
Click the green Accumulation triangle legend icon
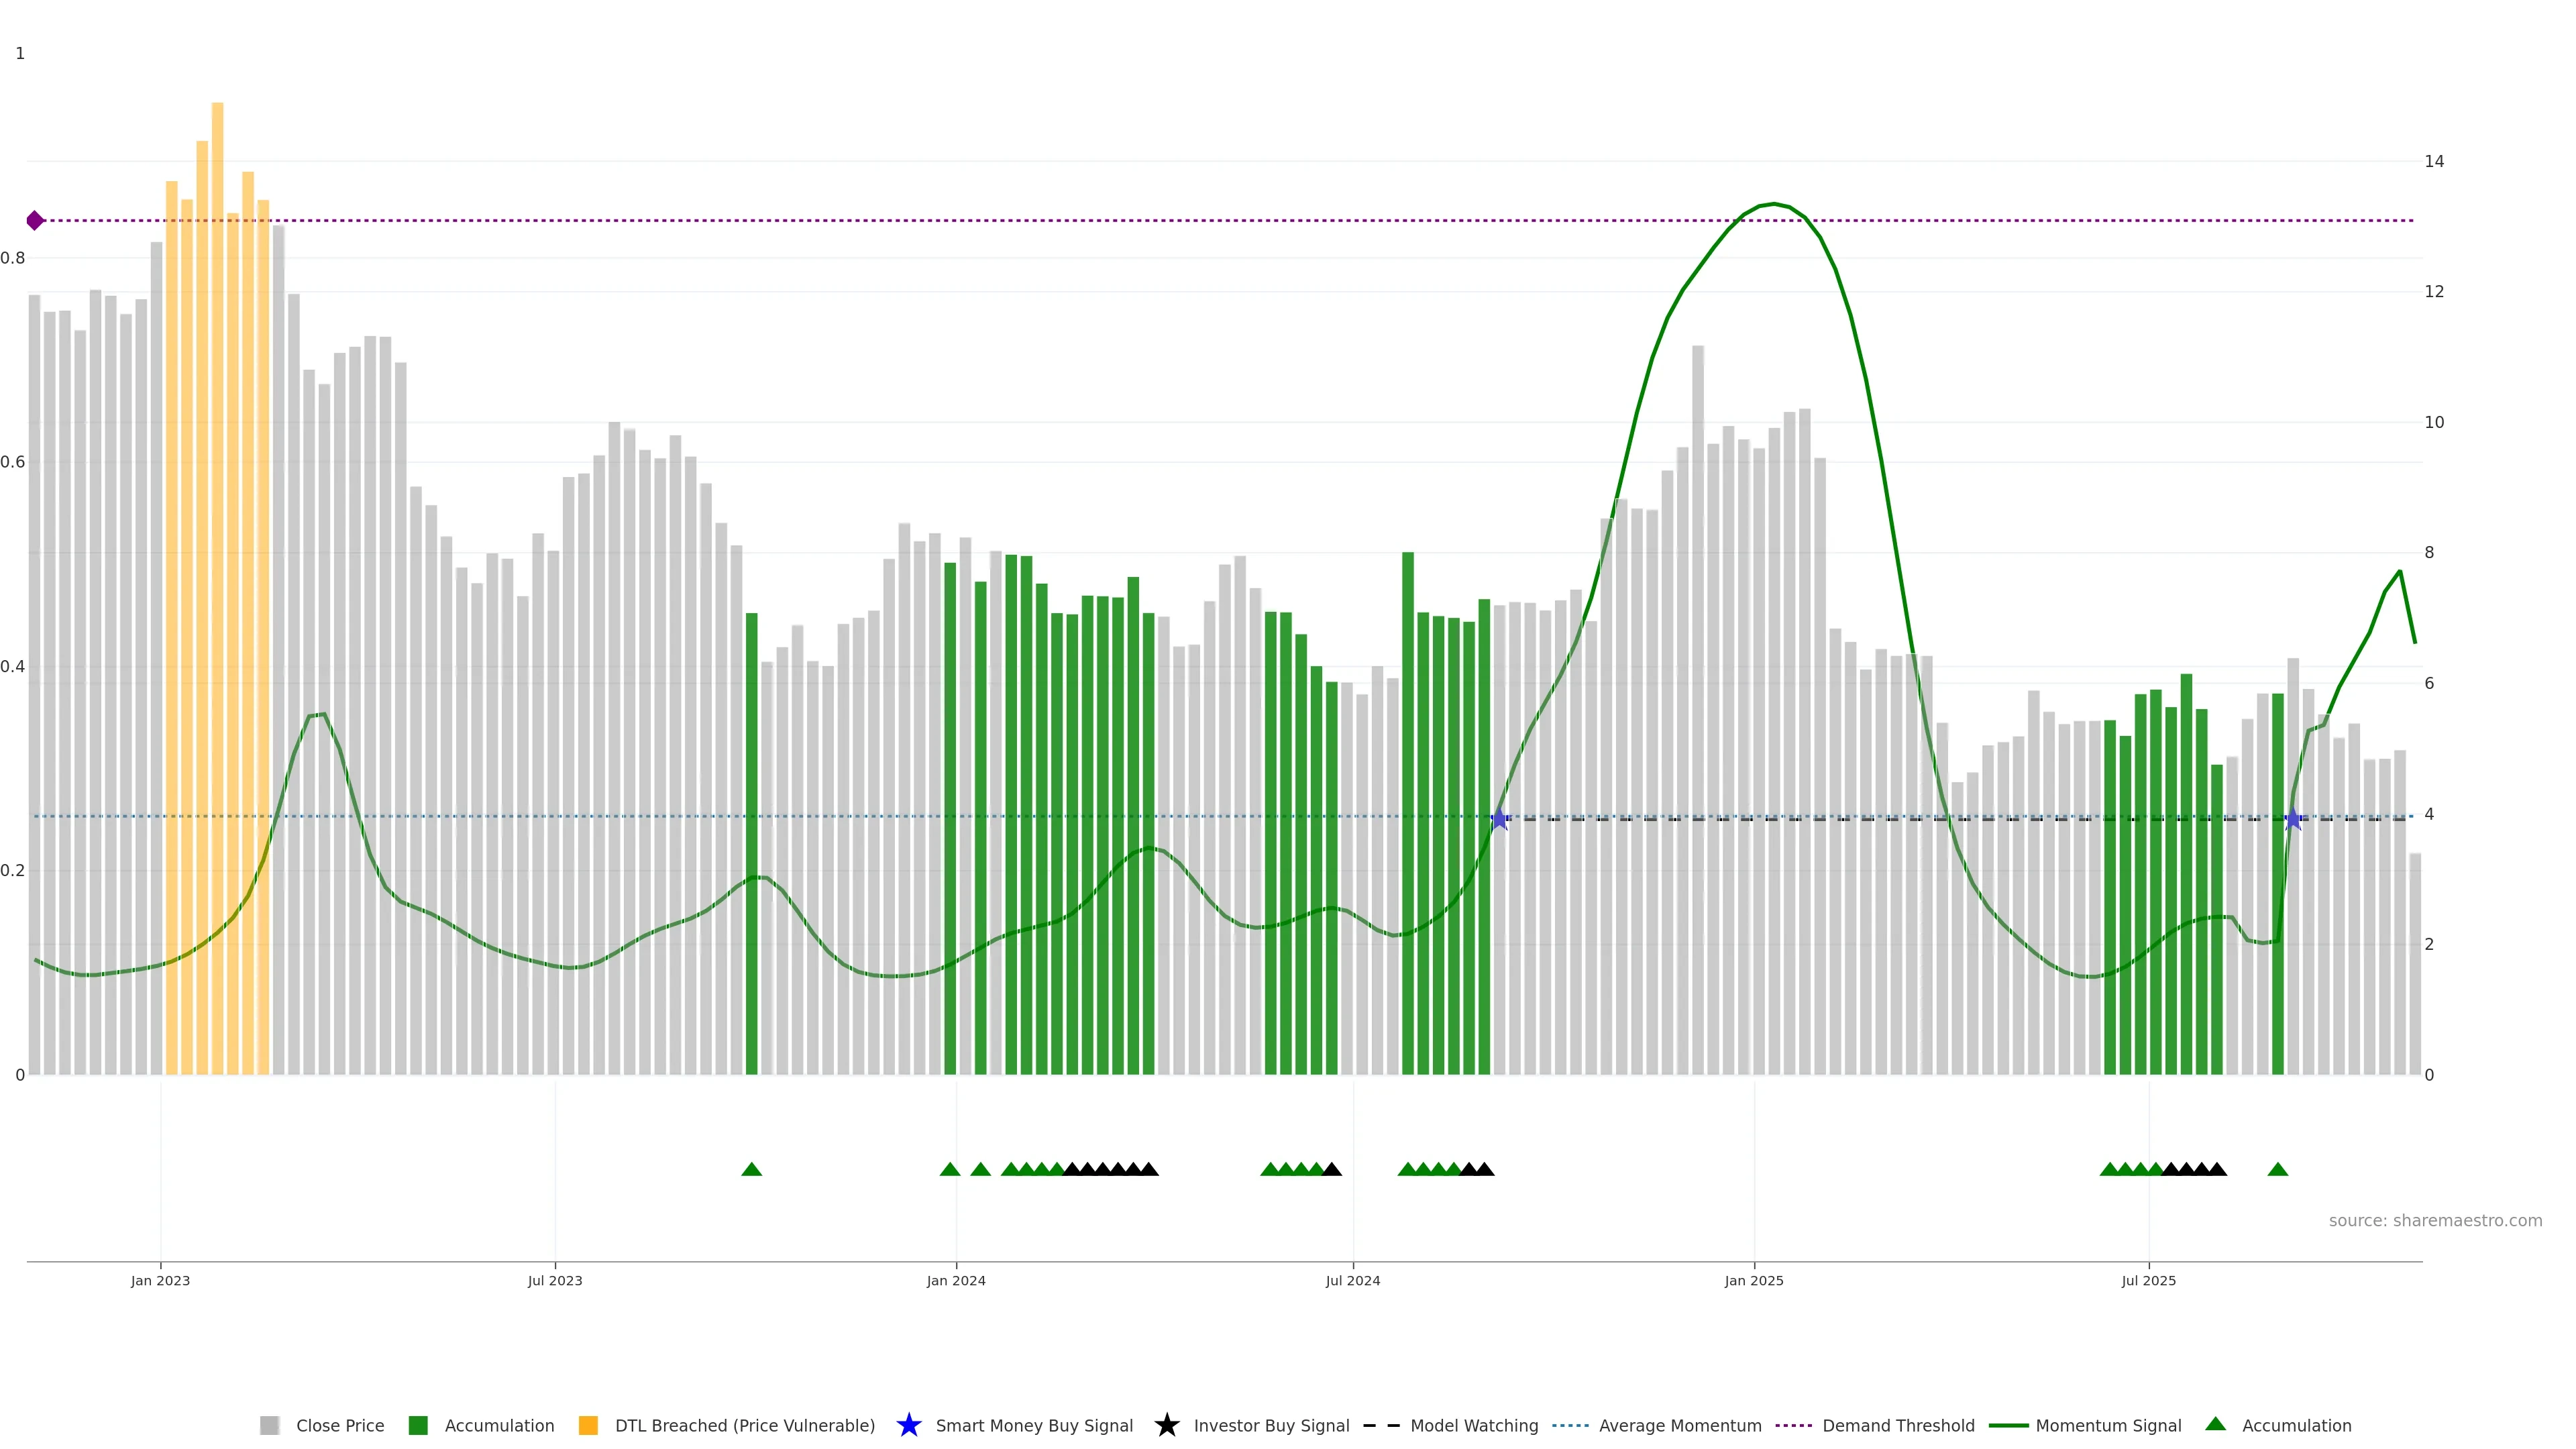click(2215, 1424)
